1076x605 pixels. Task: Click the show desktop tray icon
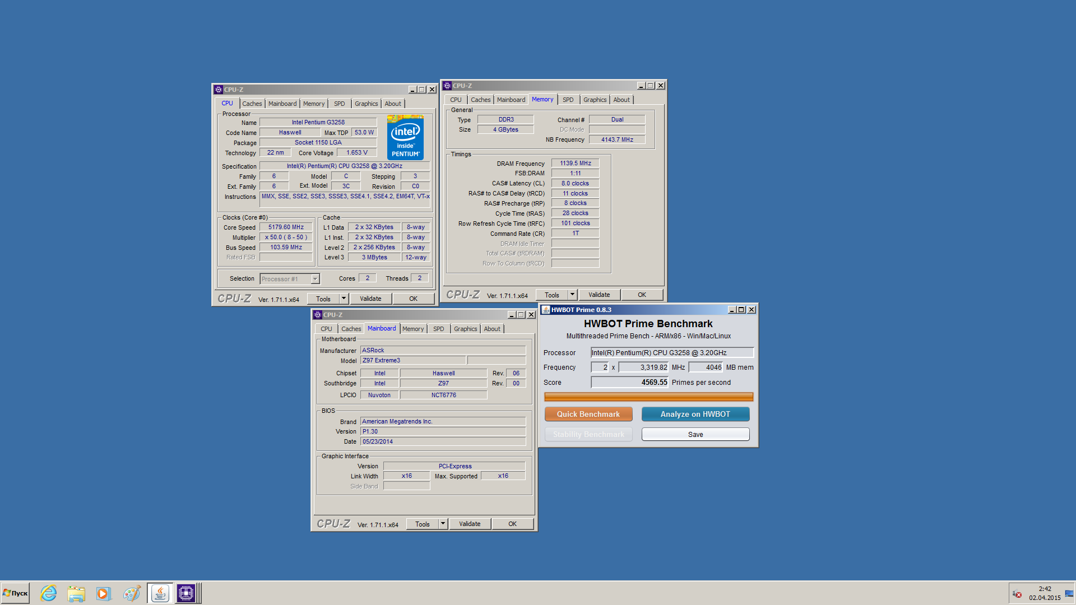[1069, 594]
